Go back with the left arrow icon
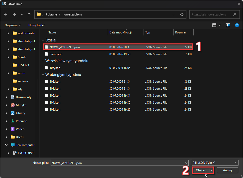Image resolution: width=243 pixels, height=178 pixels. (5, 14)
